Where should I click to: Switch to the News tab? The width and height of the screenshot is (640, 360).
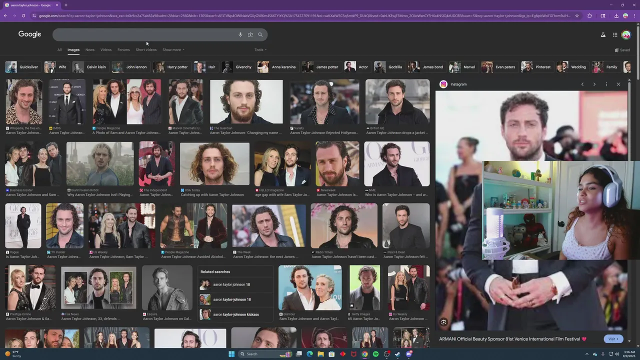click(x=90, y=49)
